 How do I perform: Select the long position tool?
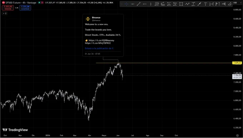coord(169,4)
